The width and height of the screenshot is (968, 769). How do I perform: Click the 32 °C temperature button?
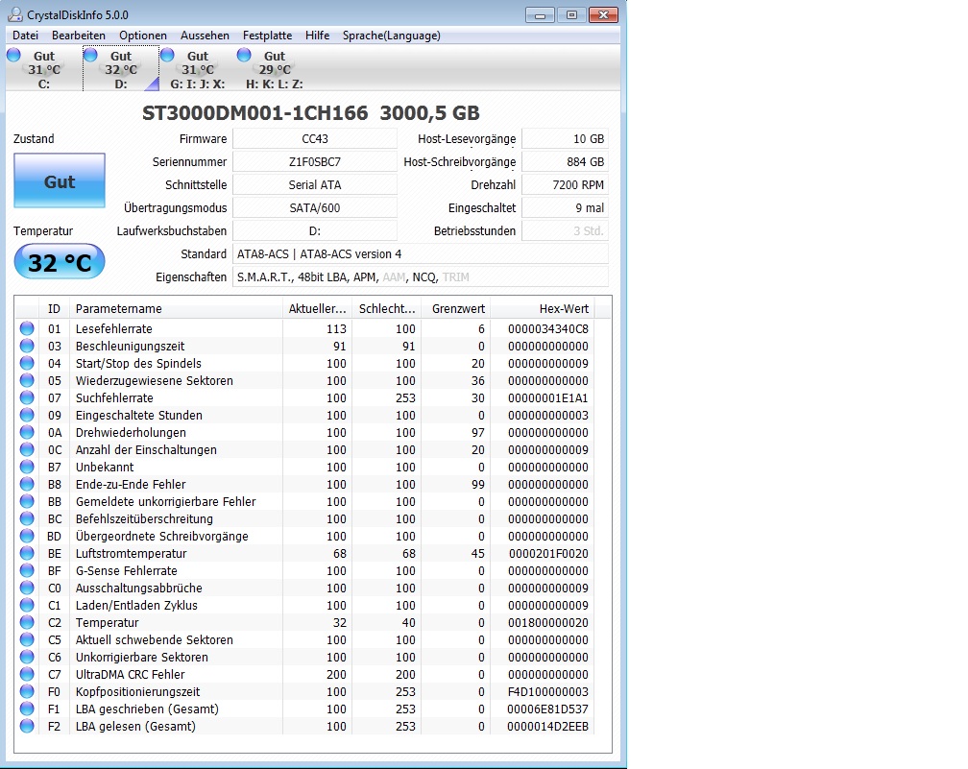tap(60, 262)
